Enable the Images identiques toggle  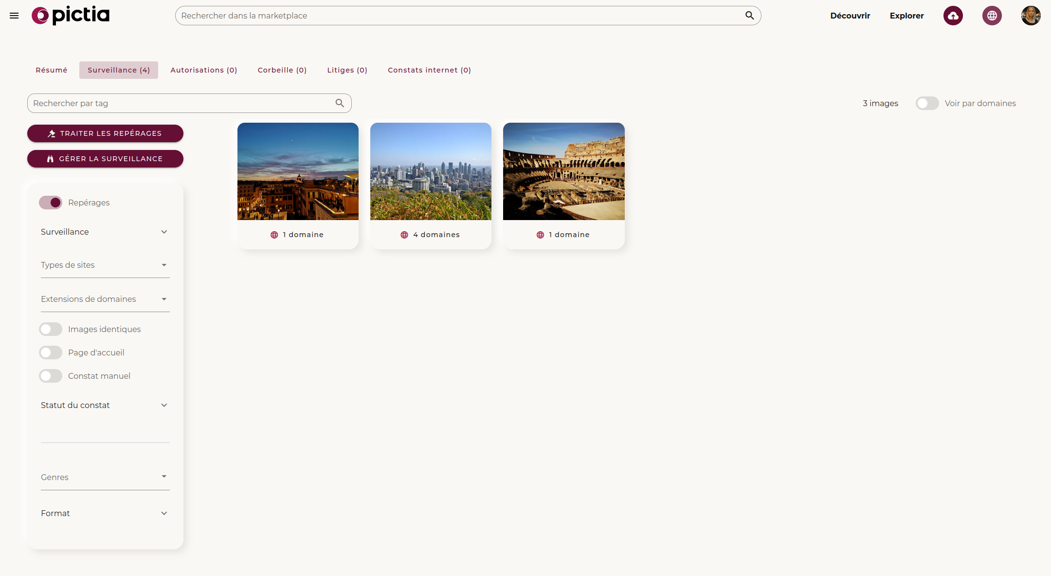click(x=51, y=329)
